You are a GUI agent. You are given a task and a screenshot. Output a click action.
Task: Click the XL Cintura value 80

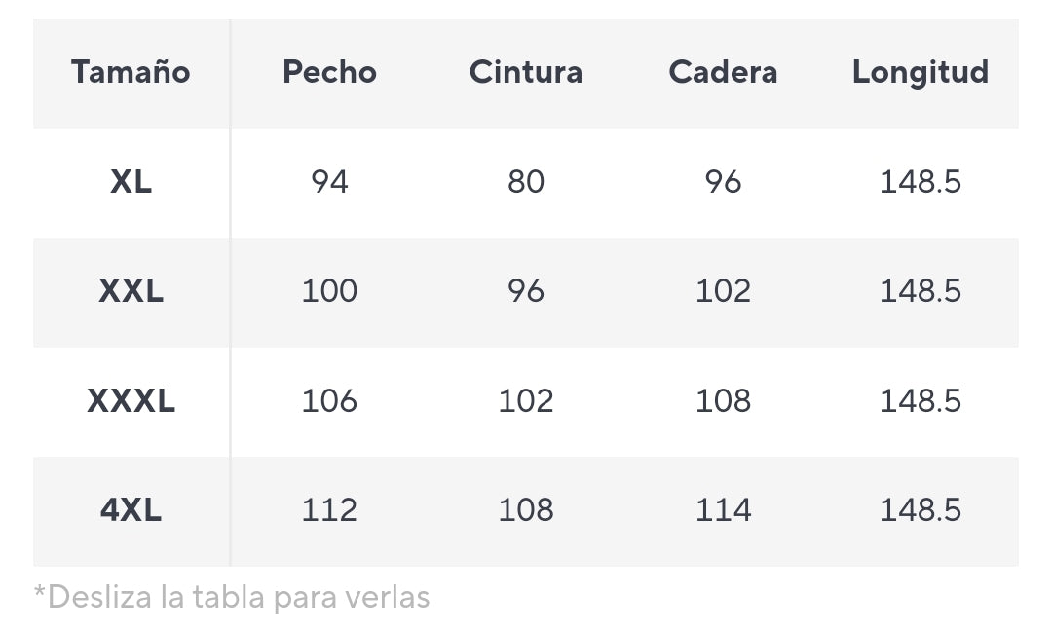[x=526, y=182]
